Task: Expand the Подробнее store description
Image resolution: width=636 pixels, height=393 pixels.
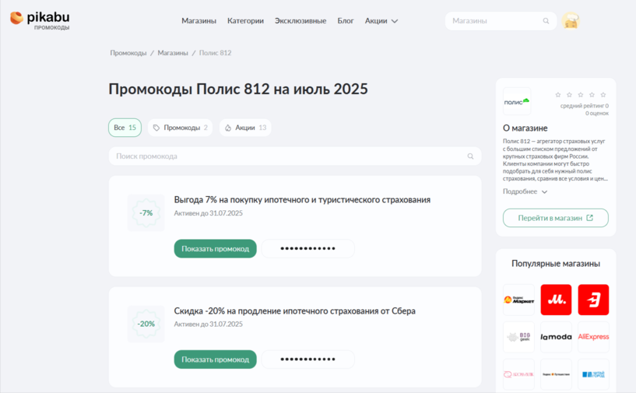Action: pyautogui.click(x=525, y=191)
